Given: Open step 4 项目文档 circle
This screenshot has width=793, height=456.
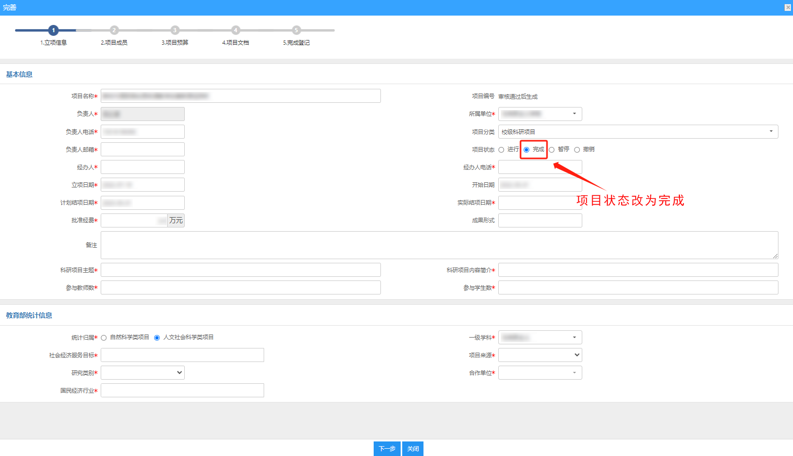Looking at the screenshot, I should (x=236, y=30).
